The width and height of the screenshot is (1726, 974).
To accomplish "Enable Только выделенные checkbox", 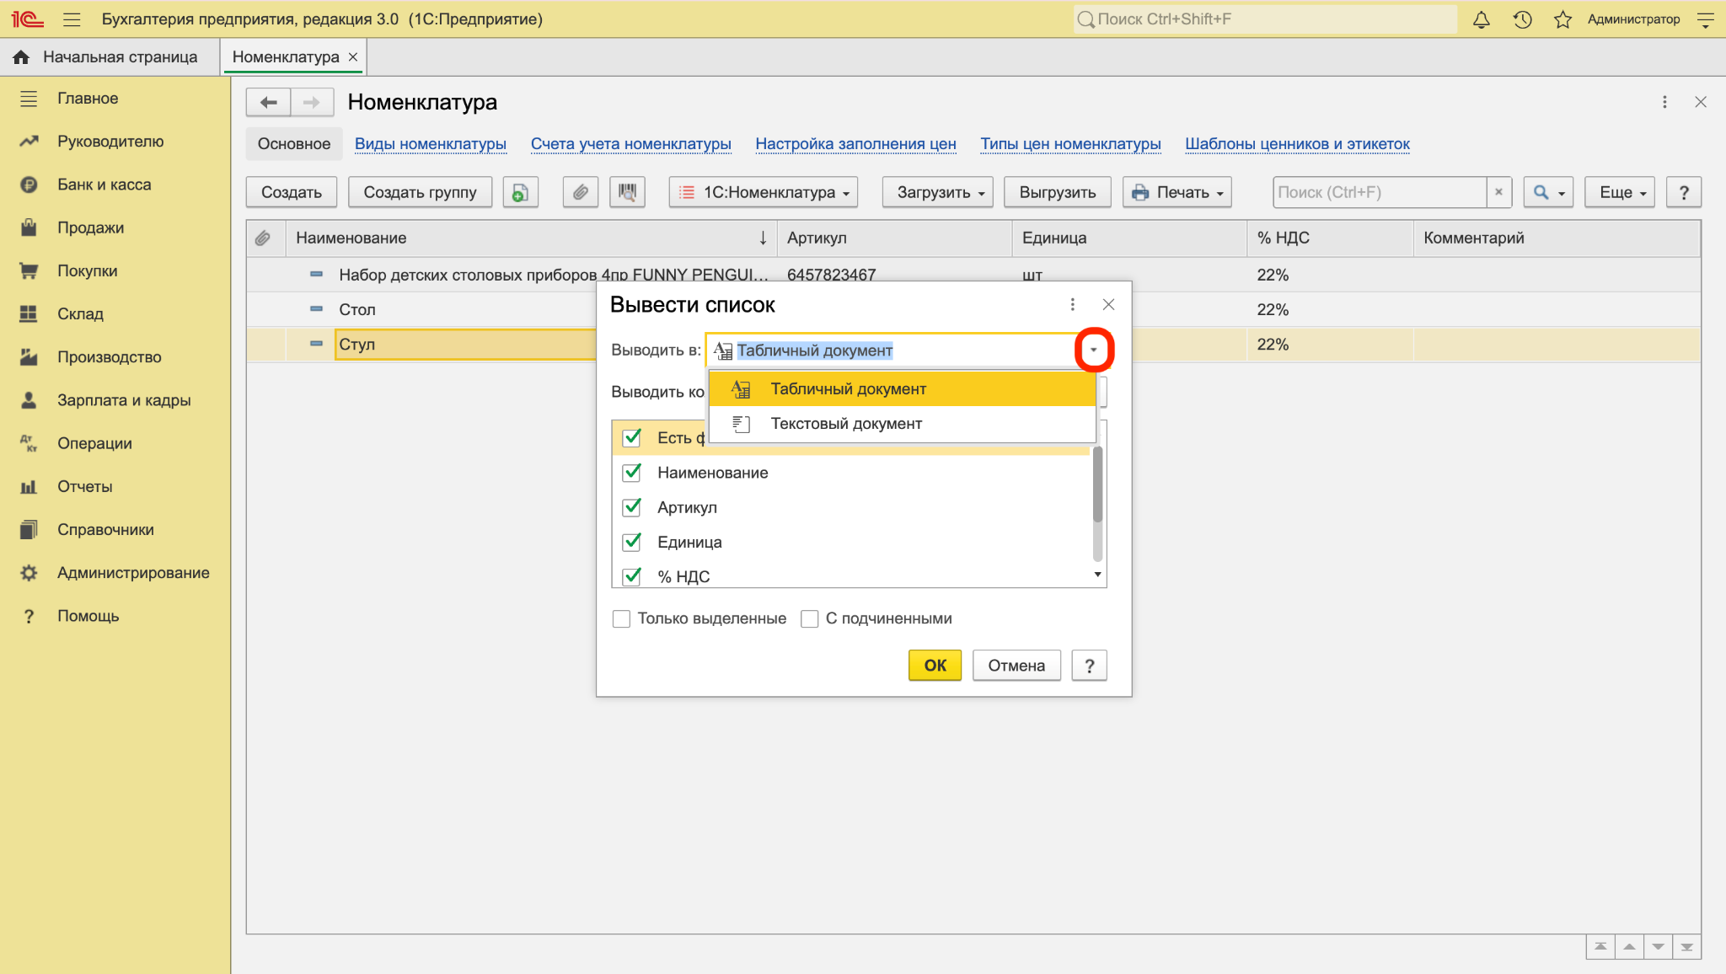I will pyautogui.click(x=622, y=619).
